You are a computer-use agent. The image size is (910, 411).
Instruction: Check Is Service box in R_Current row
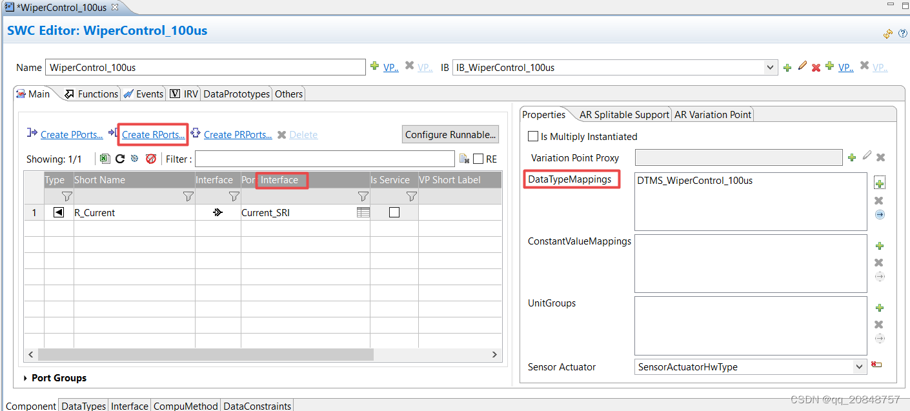pyautogui.click(x=394, y=212)
